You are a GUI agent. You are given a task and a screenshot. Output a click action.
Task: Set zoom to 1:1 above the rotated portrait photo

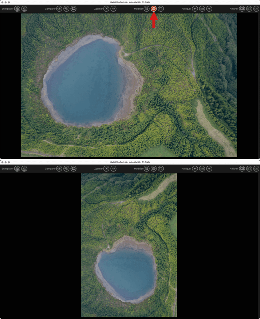click(113, 169)
